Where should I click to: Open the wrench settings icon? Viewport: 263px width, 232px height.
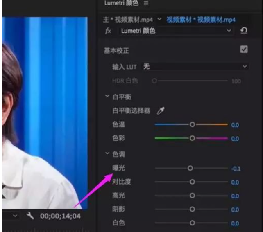[30, 216]
